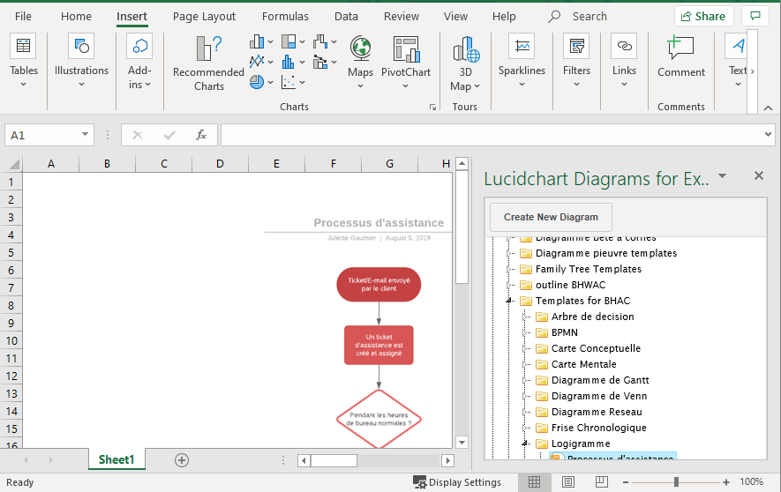
Task: Click the PivotChart button
Action: [x=405, y=63]
